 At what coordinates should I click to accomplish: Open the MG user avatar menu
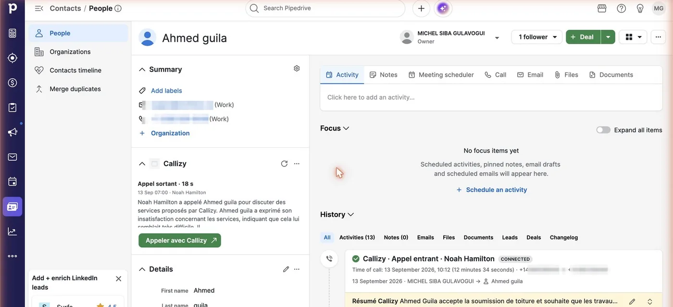(x=659, y=8)
